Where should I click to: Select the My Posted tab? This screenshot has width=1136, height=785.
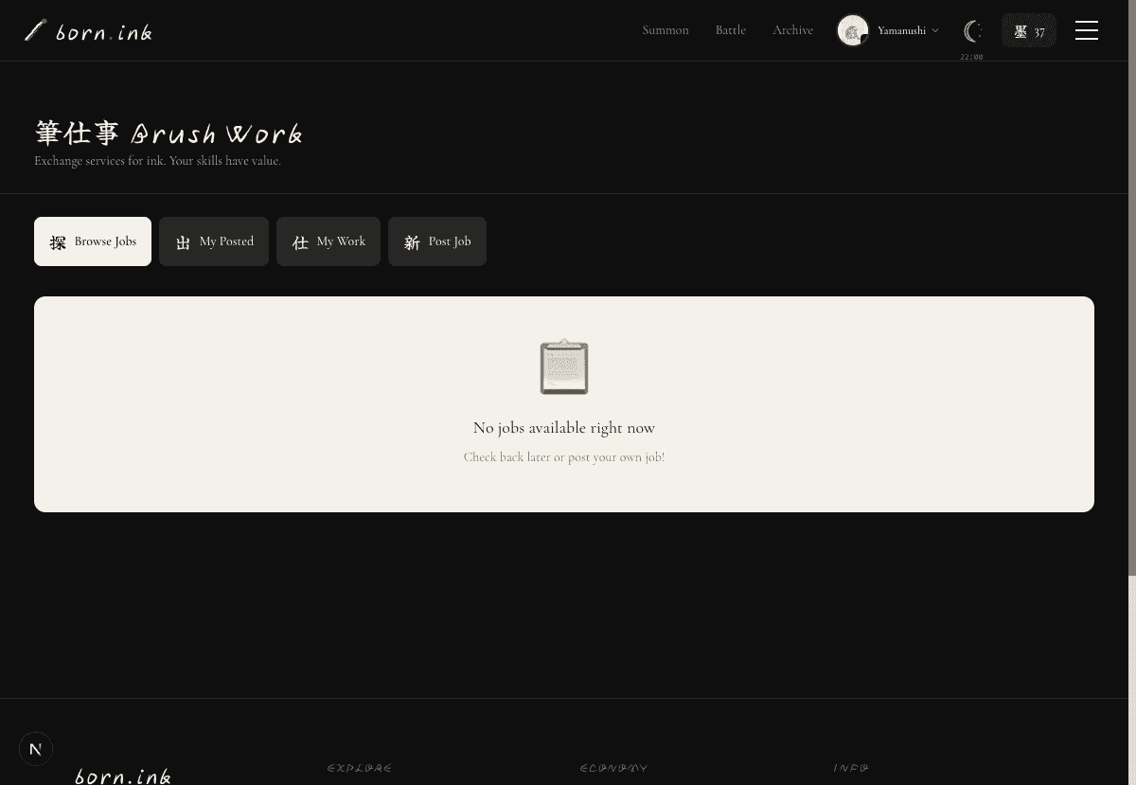point(214,241)
